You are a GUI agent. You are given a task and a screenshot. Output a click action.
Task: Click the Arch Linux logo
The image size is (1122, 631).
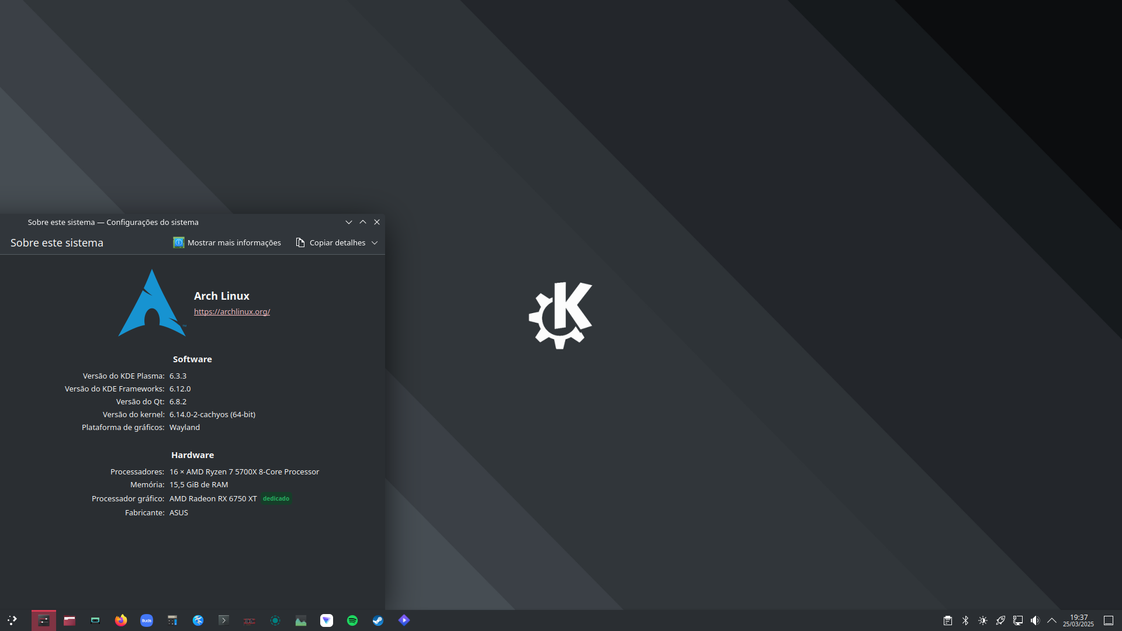153,303
